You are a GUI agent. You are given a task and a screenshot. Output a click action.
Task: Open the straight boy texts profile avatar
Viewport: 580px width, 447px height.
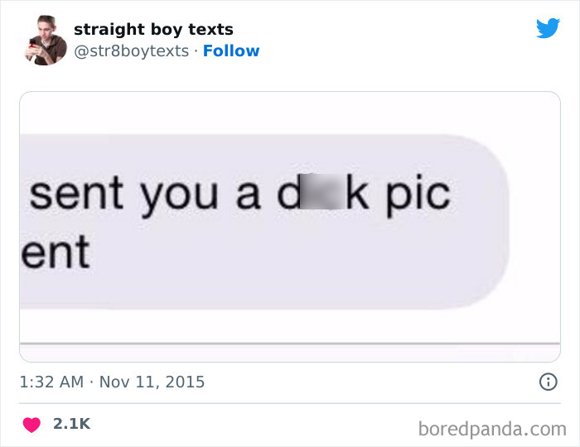[x=45, y=41]
